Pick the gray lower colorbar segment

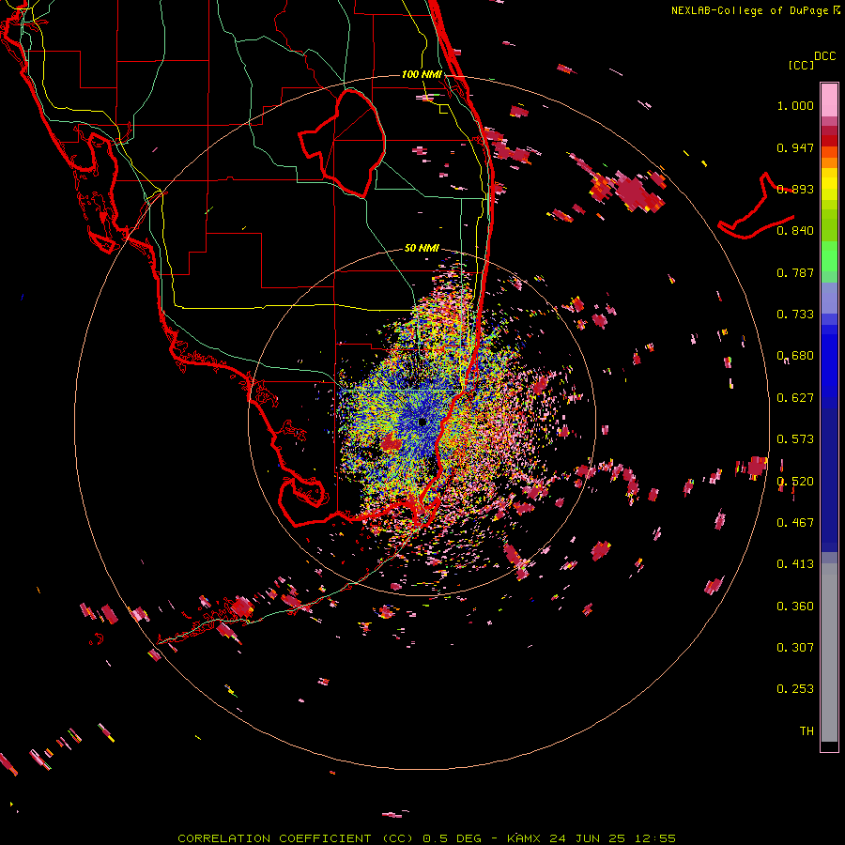[x=829, y=653]
